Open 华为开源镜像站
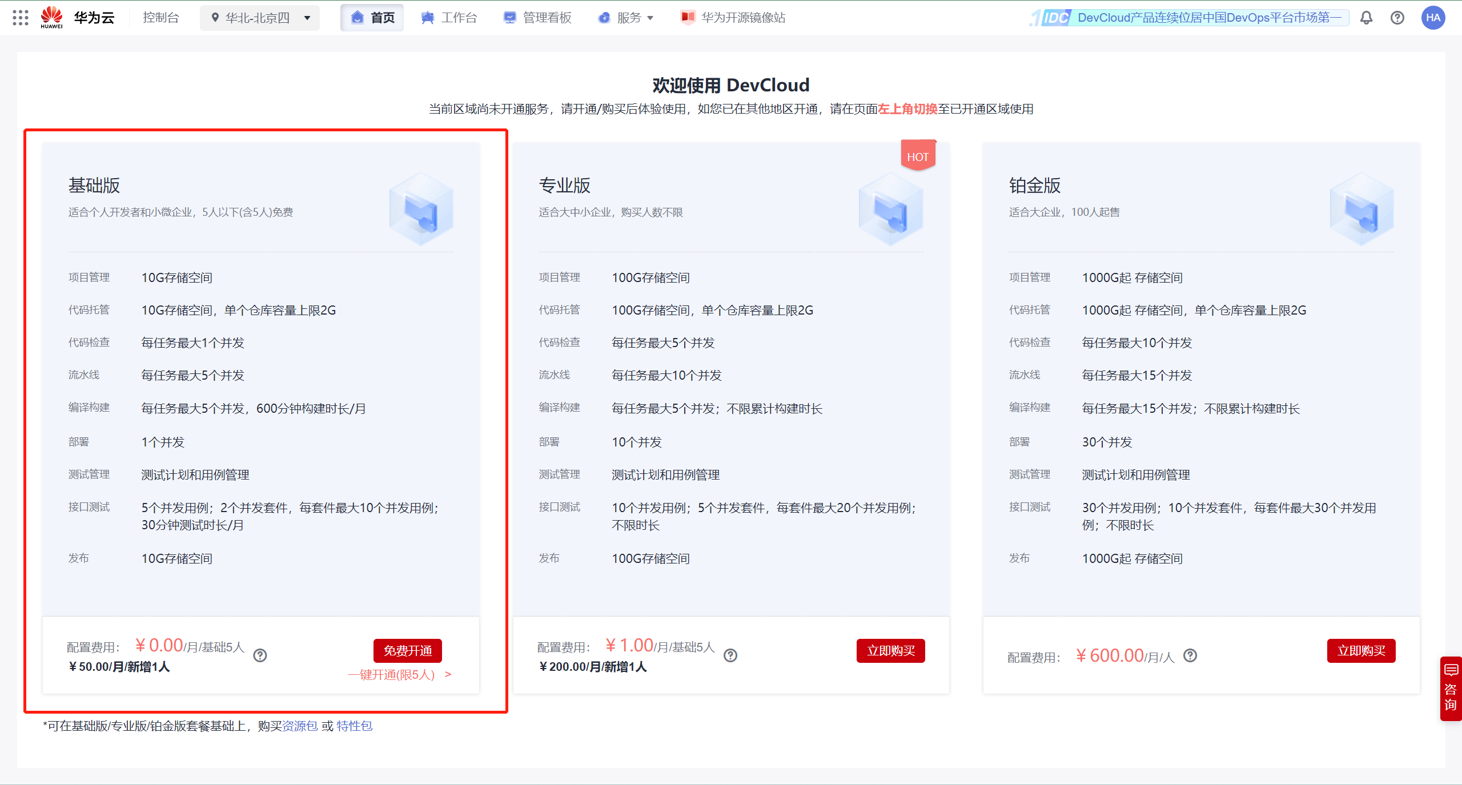 coord(733,18)
